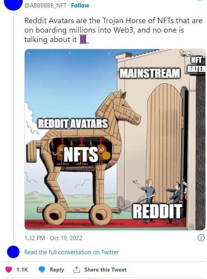Click the share upload arrow icon

tap(77, 270)
